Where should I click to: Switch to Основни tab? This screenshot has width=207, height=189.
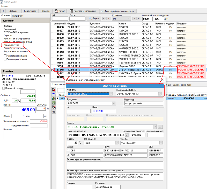tap(5, 16)
